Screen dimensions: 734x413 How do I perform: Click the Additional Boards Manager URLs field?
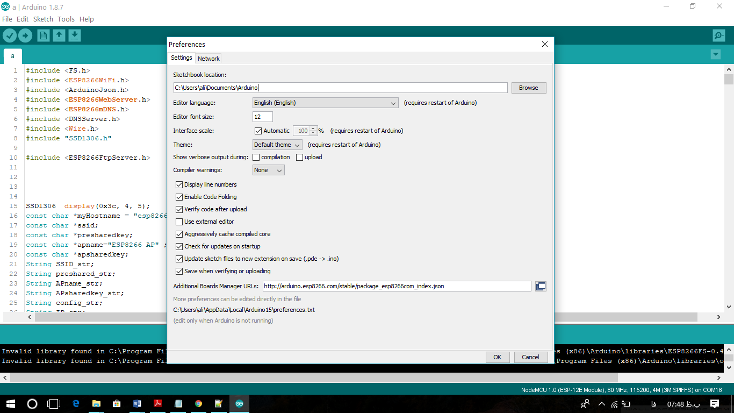pos(397,286)
